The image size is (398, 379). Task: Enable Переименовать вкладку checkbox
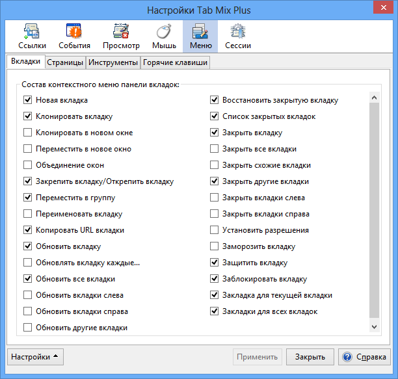coord(28,214)
